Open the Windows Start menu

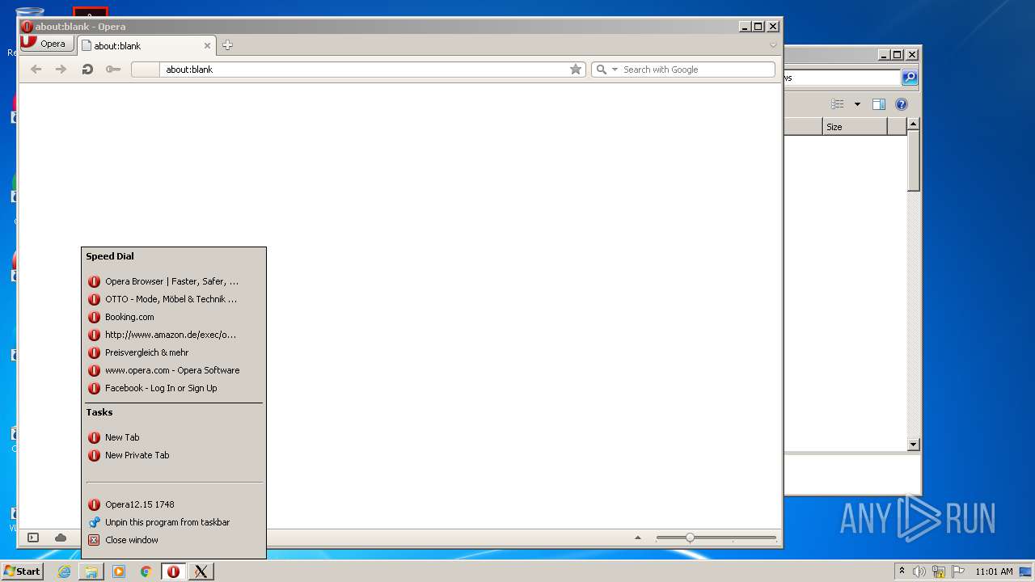[x=22, y=571]
